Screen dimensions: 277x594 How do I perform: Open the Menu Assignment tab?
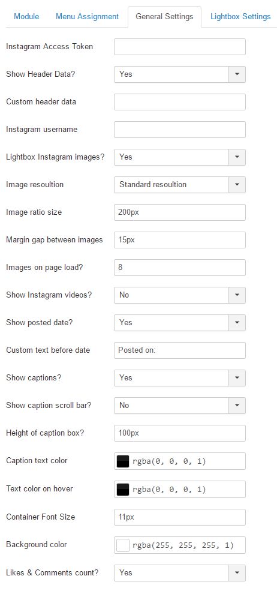click(x=87, y=17)
